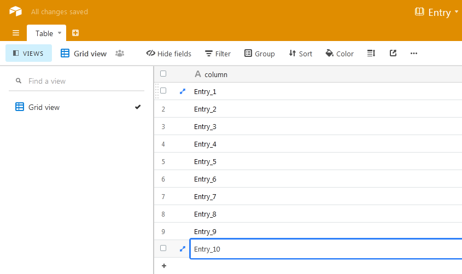Image resolution: width=462 pixels, height=274 pixels.
Task: Check the Entry_1 row checkbox
Action: click(x=163, y=91)
